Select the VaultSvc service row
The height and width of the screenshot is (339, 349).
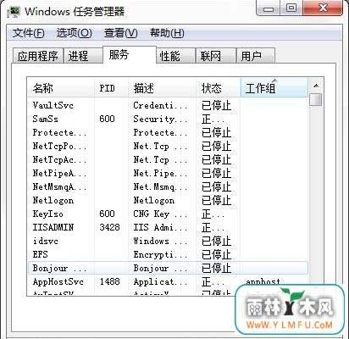(168, 105)
